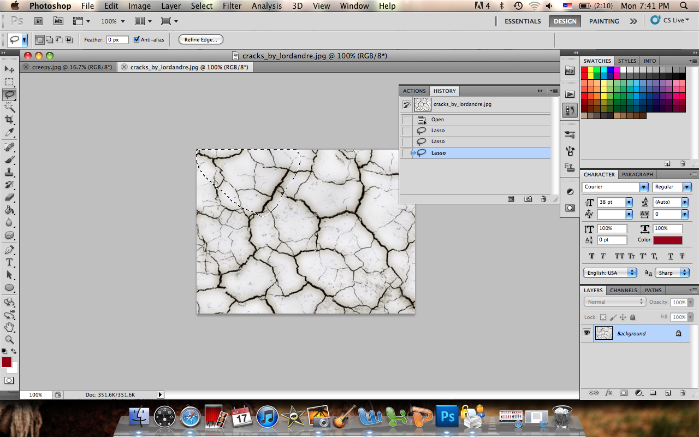Choose the Intersect with selection mode
Viewport: 699px width, 437px height.
[69, 39]
